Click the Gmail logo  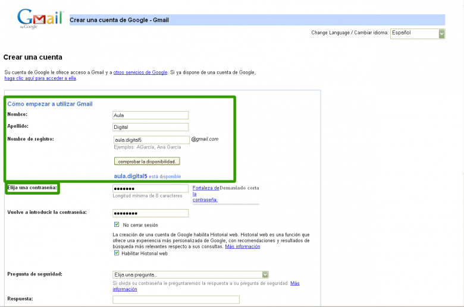[40, 18]
